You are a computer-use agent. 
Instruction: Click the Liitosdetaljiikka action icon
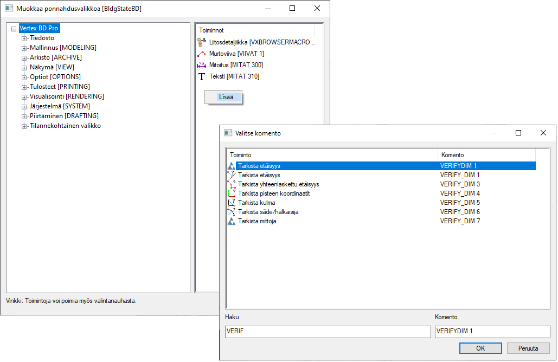[x=202, y=42]
